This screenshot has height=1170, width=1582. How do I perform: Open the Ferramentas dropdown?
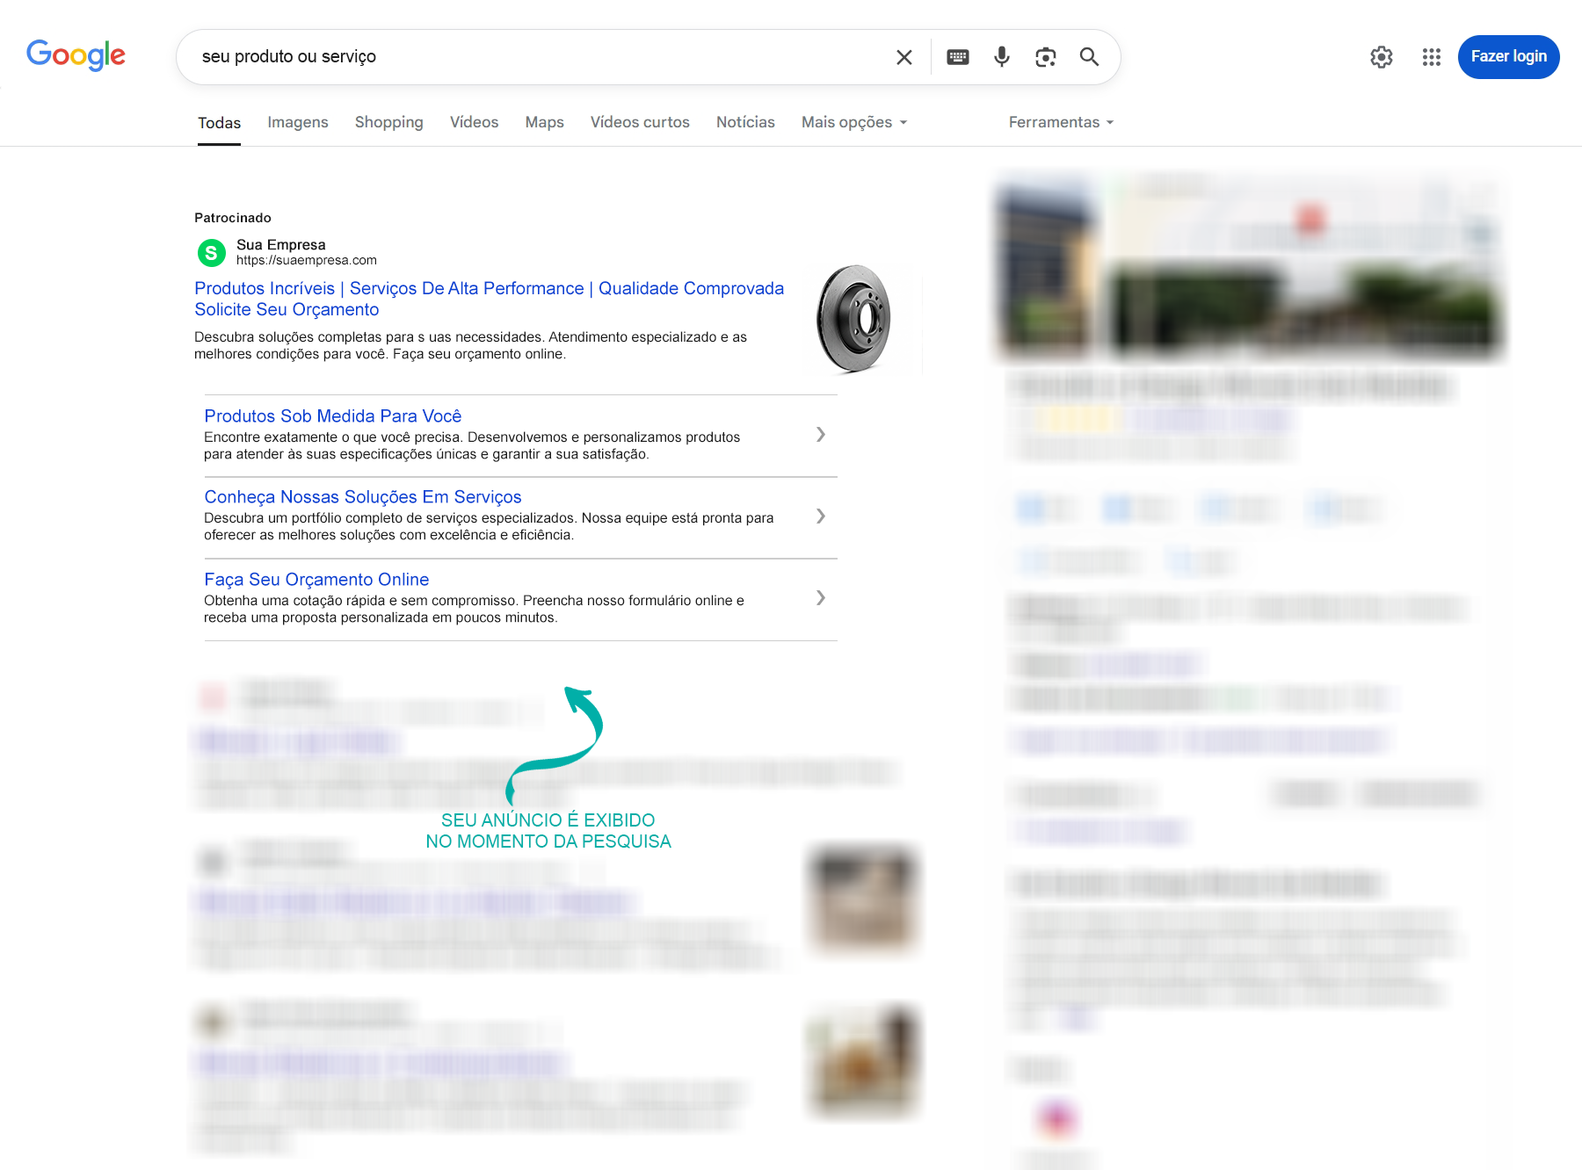click(x=1060, y=122)
